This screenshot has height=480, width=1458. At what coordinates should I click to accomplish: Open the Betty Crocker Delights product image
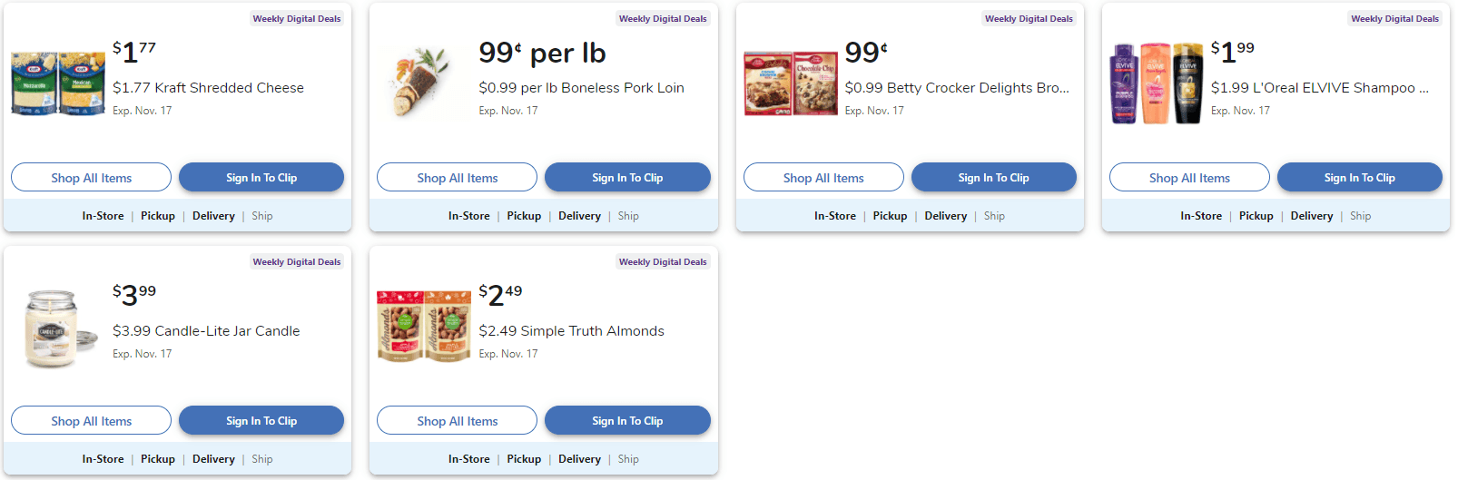click(x=791, y=83)
